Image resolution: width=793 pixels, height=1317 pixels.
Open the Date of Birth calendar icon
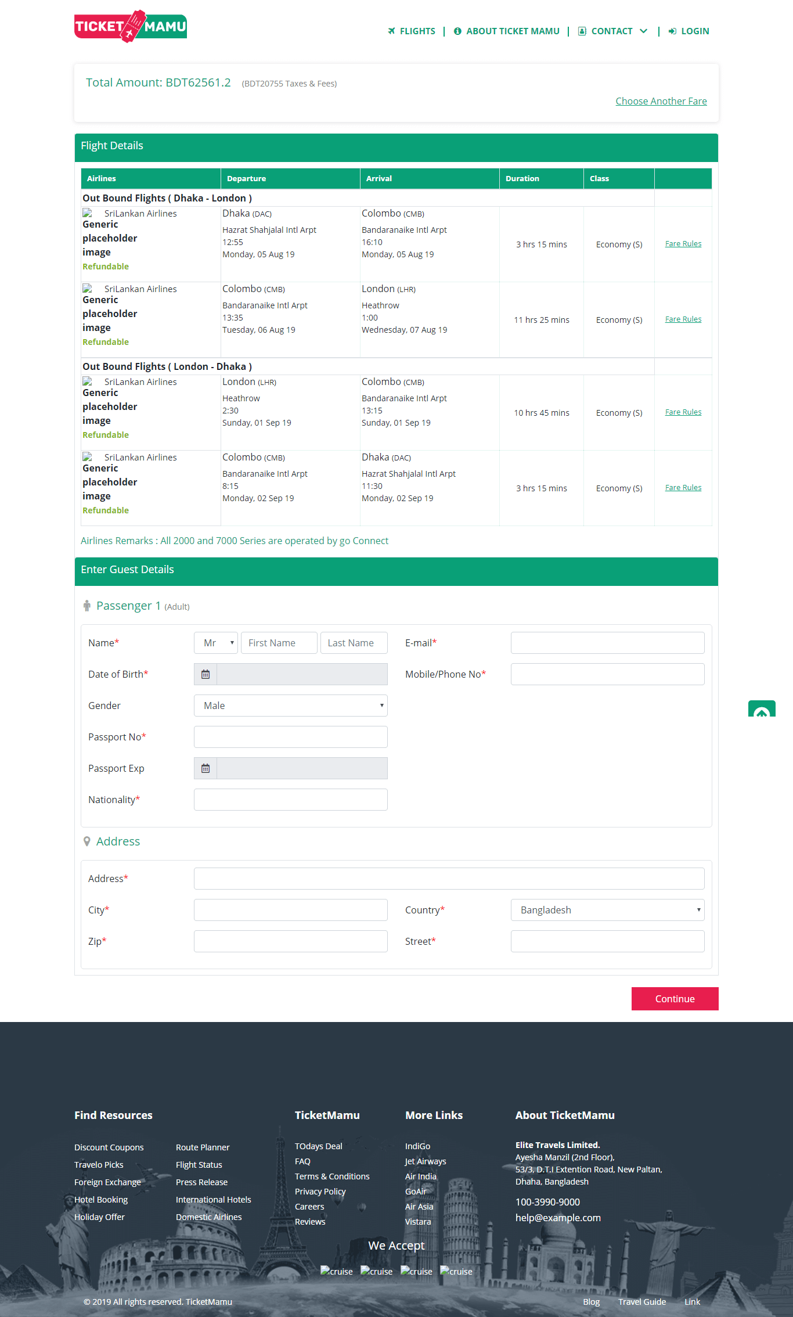[206, 674]
